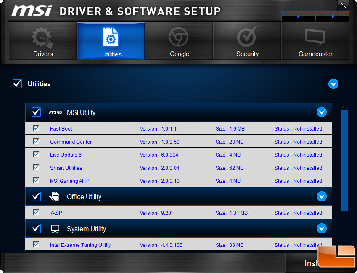The image size is (357, 273).
Task: Collapse the Office Utility group
Action: pyautogui.click(x=322, y=196)
